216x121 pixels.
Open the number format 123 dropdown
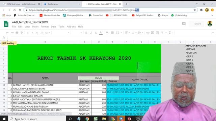tap(47, 33)
